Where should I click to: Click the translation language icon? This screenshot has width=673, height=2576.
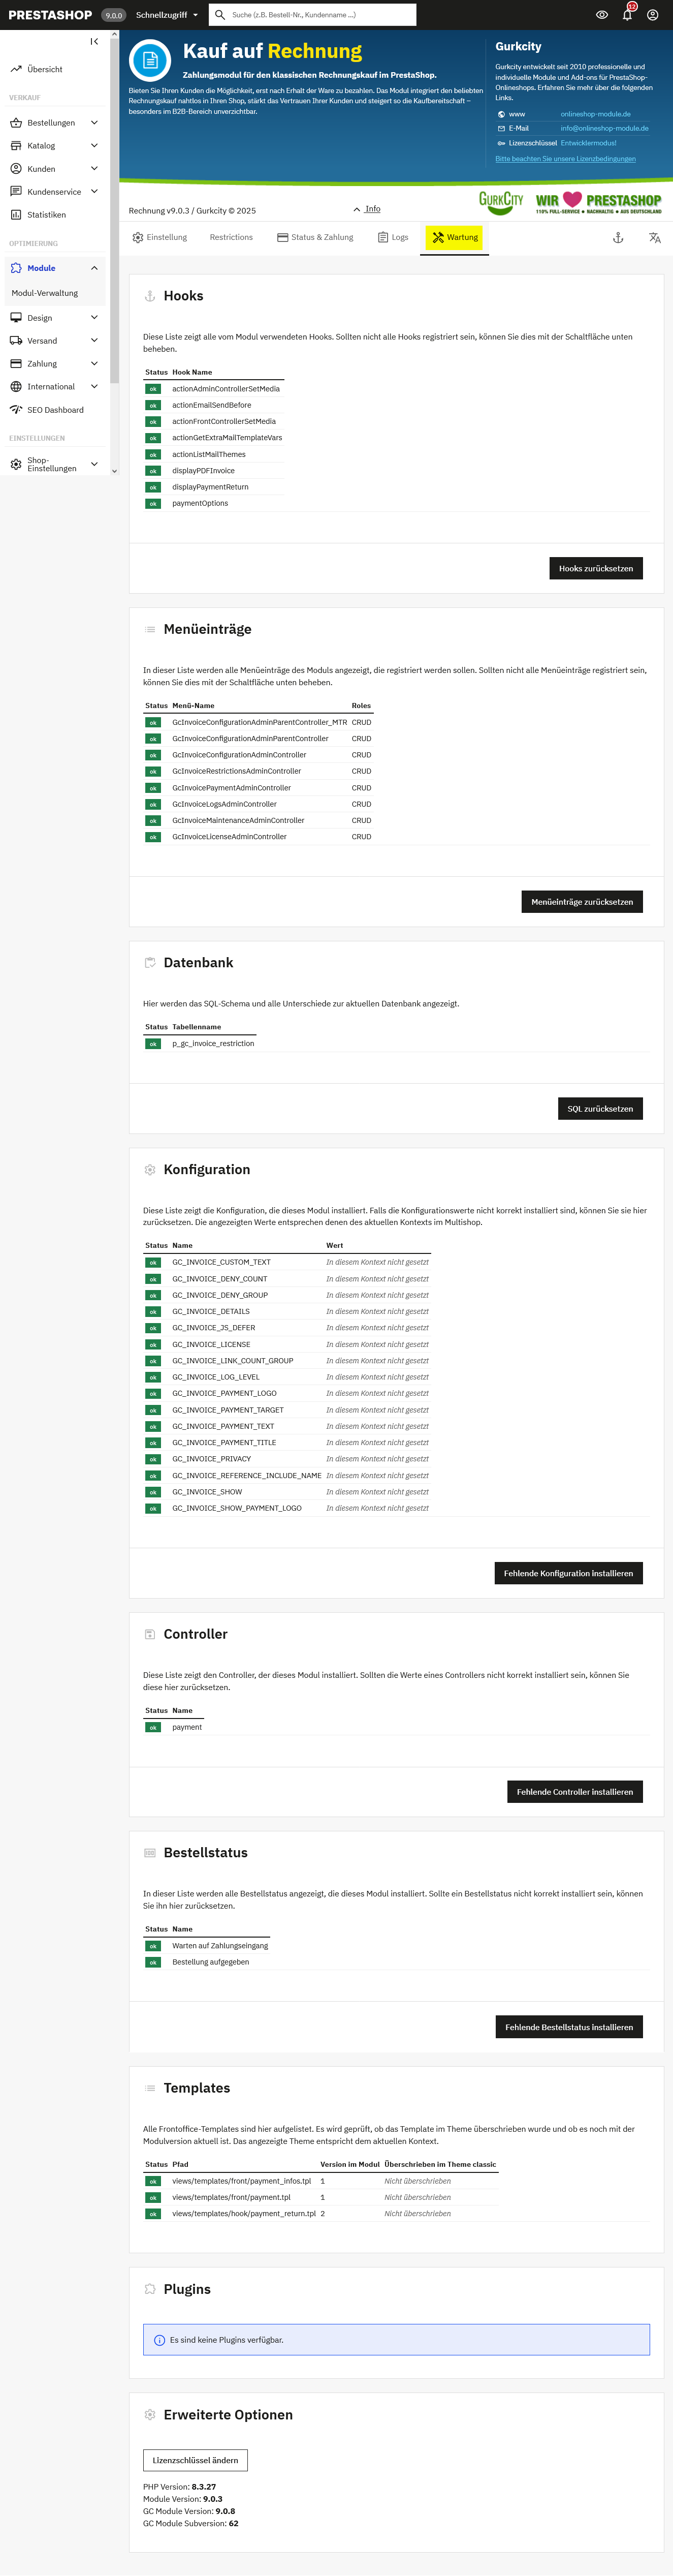click(x=654, y=238)
